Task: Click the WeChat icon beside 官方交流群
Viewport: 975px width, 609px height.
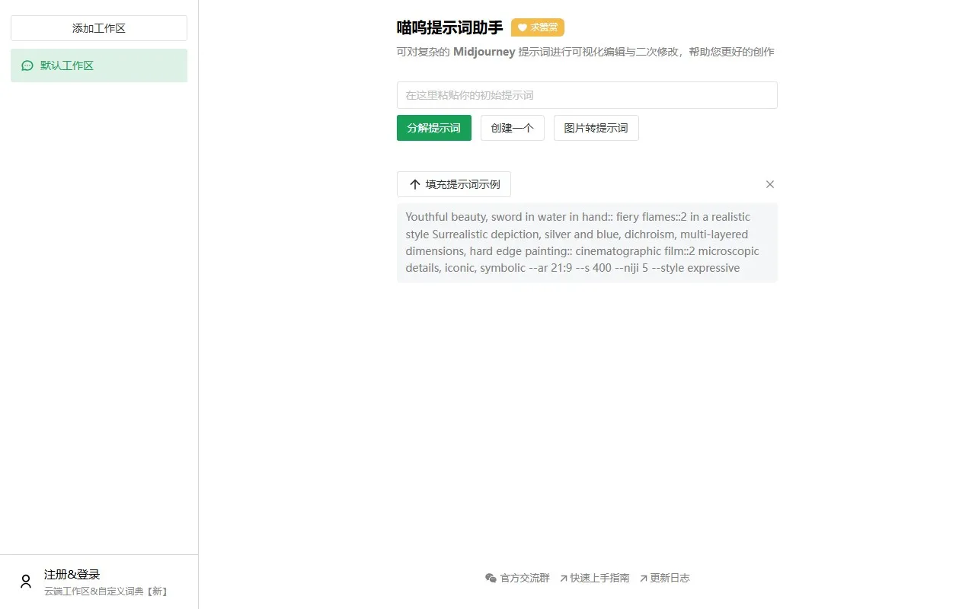Action: coord(491,578)
